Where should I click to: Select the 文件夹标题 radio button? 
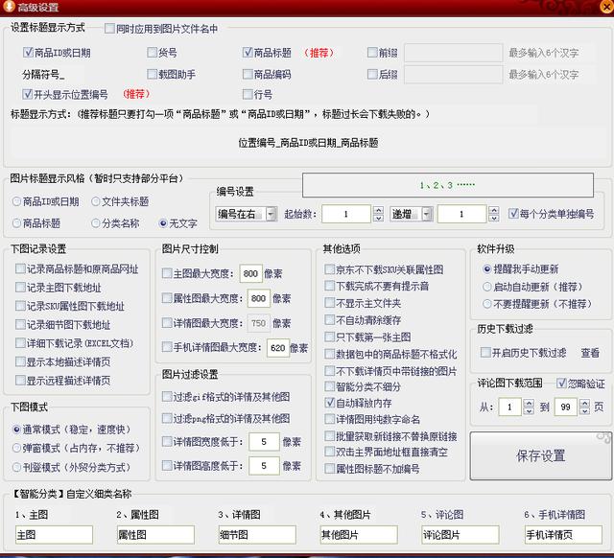(x=96, y=201)
